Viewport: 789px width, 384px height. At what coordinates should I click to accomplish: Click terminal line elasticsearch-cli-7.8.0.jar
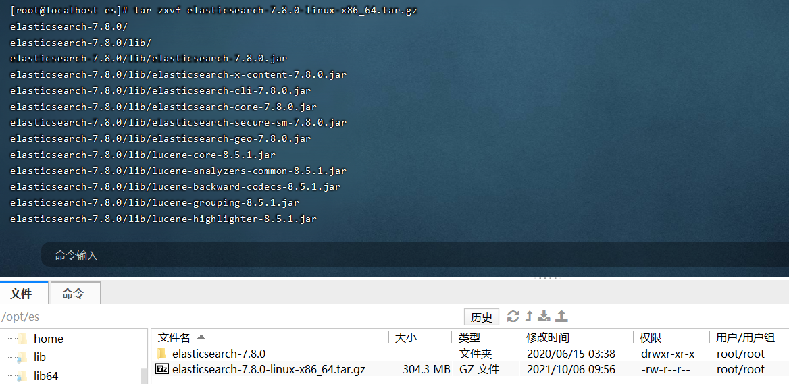(160, 90)
